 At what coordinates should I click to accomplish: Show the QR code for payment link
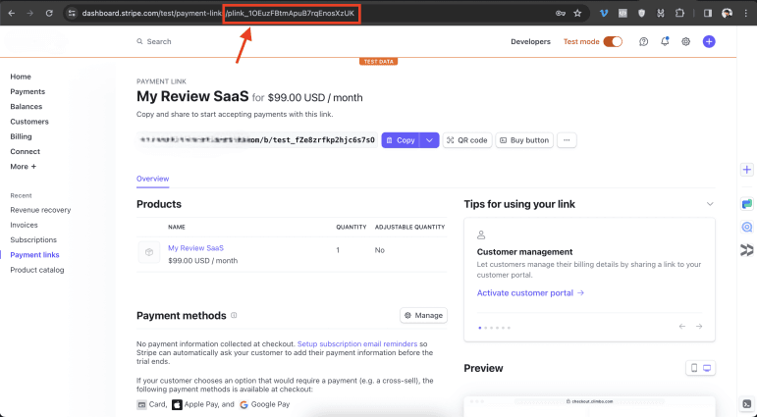point(466,140)
